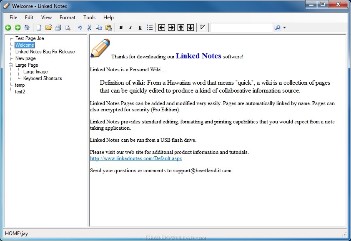Click the boxed left arrow toolbar button

[x=162, y=28]
